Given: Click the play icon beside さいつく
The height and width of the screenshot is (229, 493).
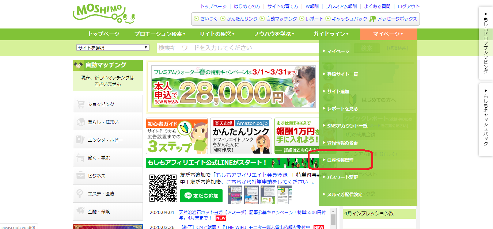Looking at the screenshot, I should (196, 19).
